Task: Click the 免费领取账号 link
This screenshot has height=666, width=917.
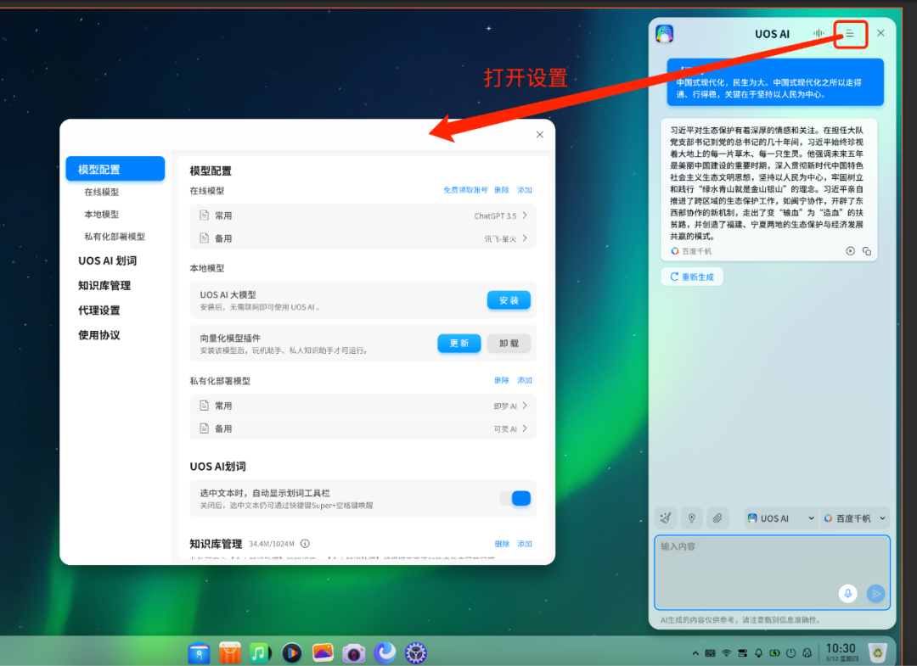Action: (465, 190)
